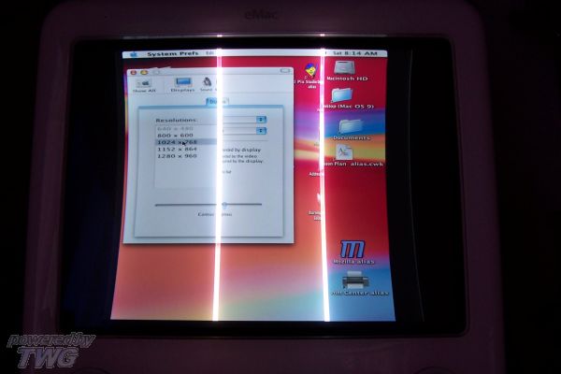The image size is (561, 374).
Task: Click the toolbar toggle pill in the title bar
Action: click(x=285, y=71)
